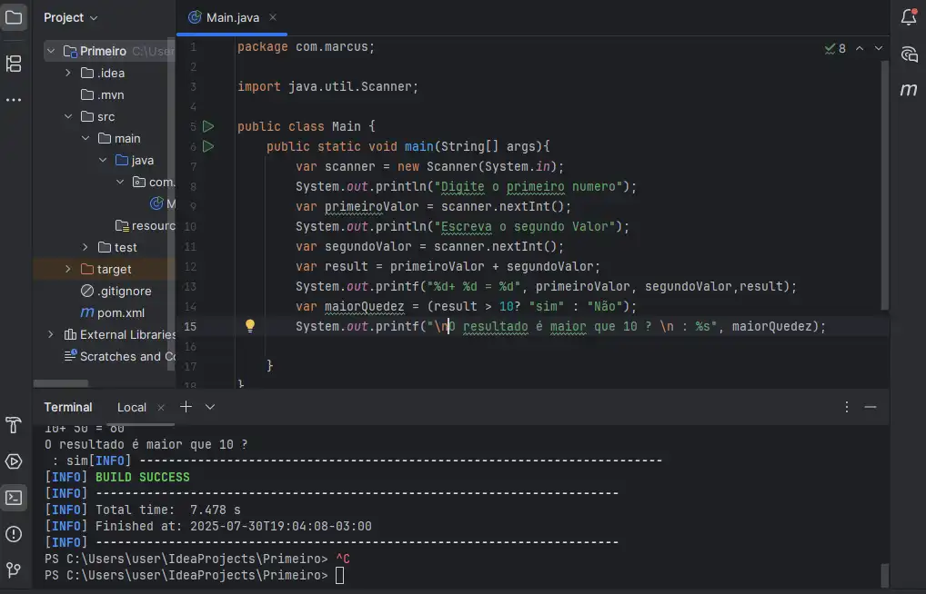Select the .mvn folder
926x594 pixels.
103,95
